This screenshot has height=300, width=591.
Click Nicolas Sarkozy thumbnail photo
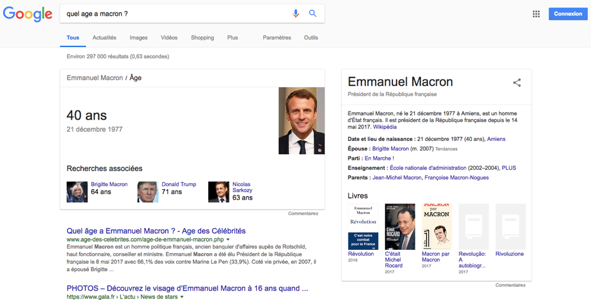coord(219,192)
